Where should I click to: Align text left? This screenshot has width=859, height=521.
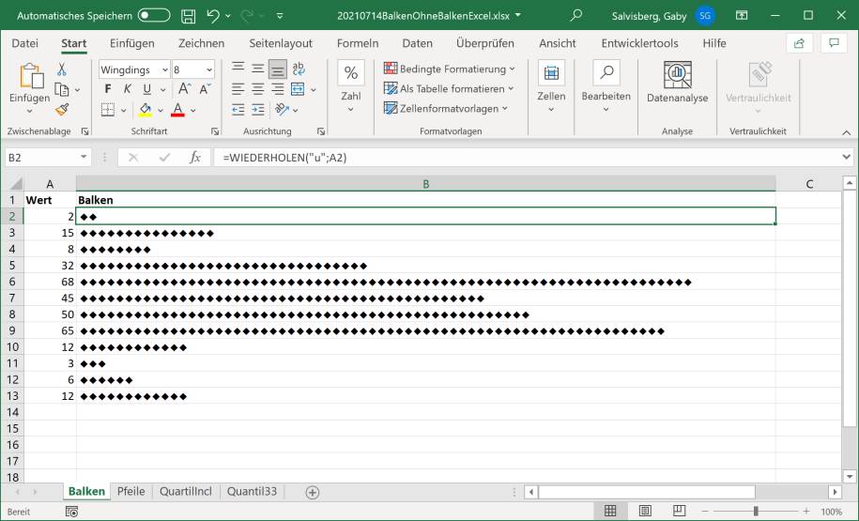point(238,89)
